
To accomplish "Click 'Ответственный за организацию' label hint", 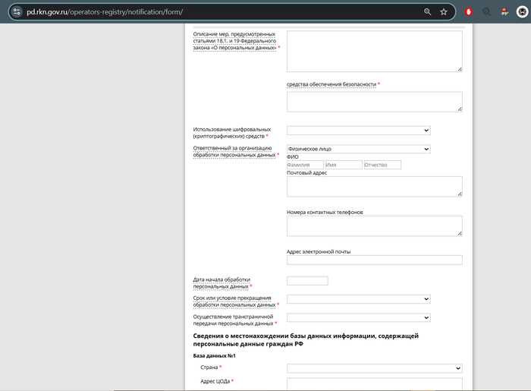I will (x=234, y=151).
